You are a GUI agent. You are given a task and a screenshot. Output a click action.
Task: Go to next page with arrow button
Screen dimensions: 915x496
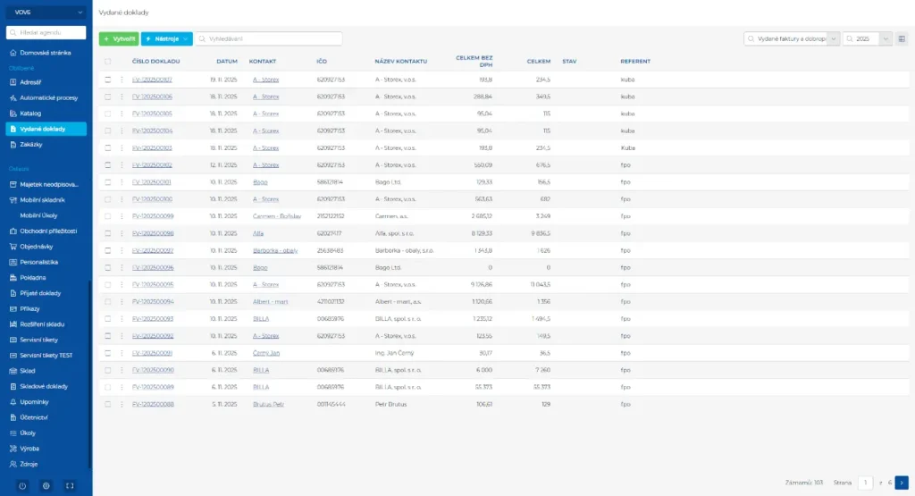[902, 483]
